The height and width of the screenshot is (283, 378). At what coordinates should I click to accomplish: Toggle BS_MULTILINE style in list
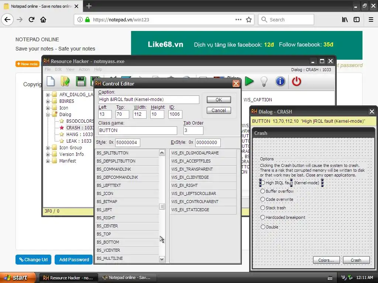pyautogui.click(x=127, y=258)
